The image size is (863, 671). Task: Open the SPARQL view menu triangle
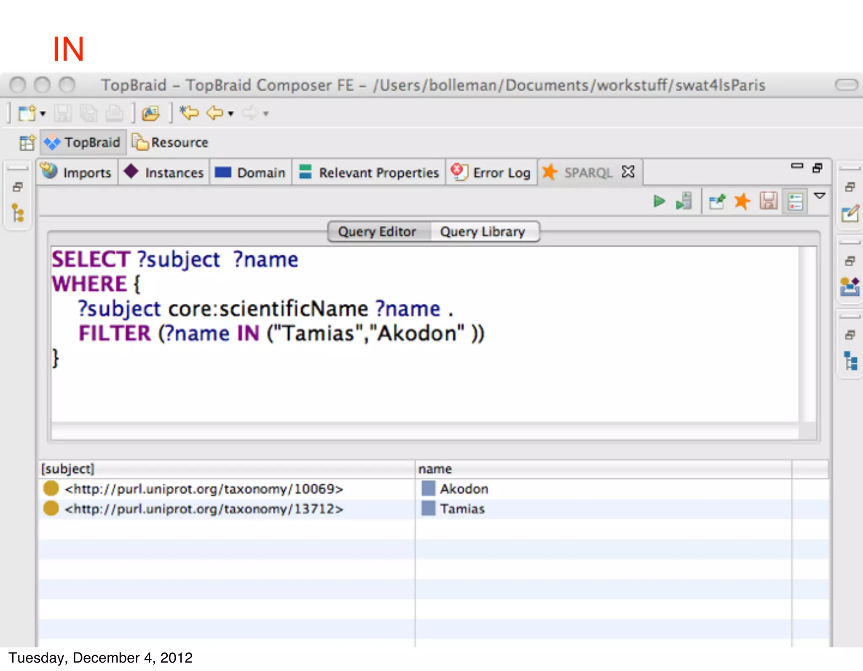[820, 196]
